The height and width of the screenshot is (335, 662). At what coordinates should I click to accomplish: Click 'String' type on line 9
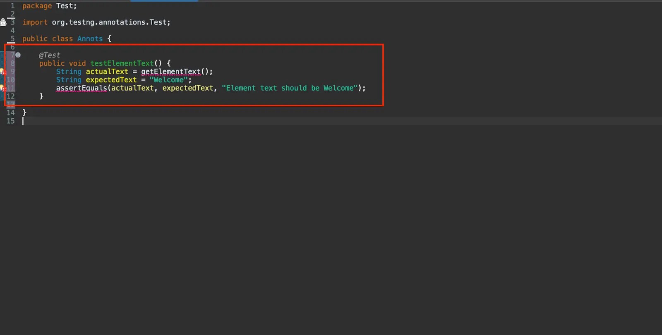pos(69,72)
